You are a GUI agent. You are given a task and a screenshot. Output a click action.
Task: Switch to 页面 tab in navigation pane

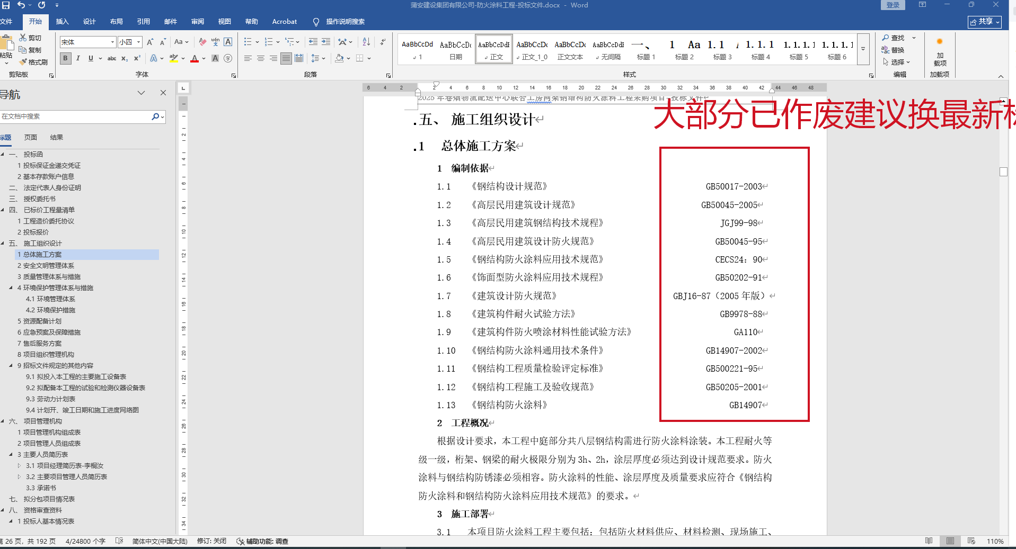pos(31,137)
